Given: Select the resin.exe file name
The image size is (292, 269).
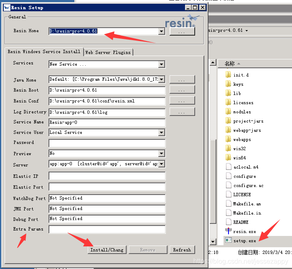Looking at the screenshot, I should (245, 231).
